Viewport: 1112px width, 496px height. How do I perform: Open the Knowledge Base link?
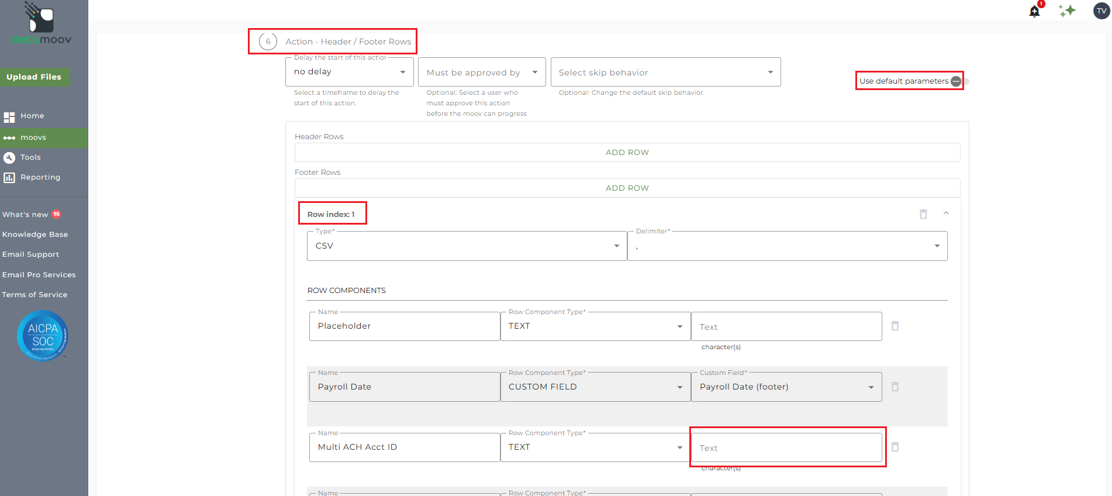point(35,235)
